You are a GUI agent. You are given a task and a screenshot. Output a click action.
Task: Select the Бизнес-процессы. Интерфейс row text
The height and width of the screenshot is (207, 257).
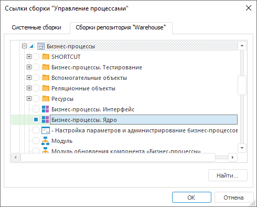point(93,109)
